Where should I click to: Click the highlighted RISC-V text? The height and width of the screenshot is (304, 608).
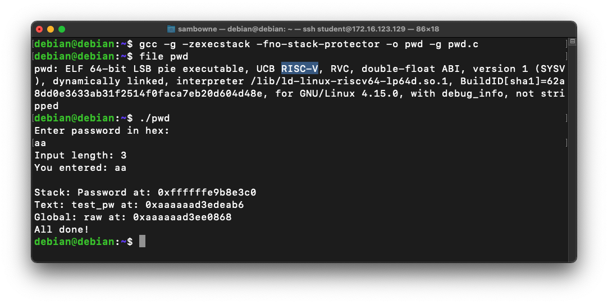pos(300,69)
